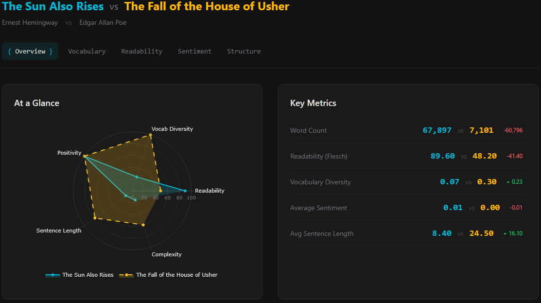This screenshot has height=303, width=541.
Task: Select author Edgar Allan Poe
Action: coord(103,22)
